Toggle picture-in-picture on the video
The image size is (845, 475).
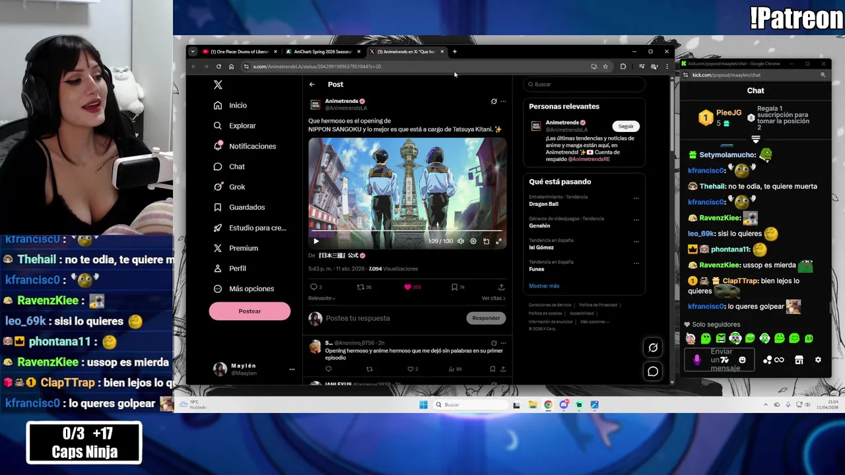(x=486, y=241)
